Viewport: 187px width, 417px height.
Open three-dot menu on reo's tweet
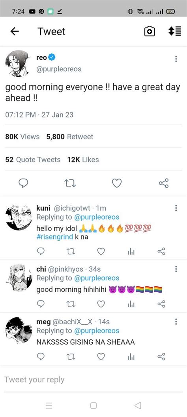tap(176, 59)
